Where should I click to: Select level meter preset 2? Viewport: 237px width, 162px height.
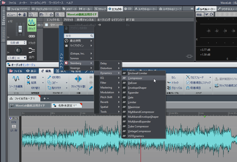click(x=222, y=14)
